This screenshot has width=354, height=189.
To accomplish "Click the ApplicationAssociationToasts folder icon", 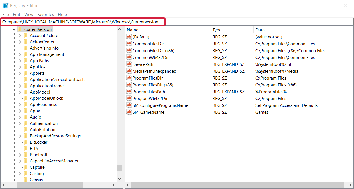I will tap(25, 79).
